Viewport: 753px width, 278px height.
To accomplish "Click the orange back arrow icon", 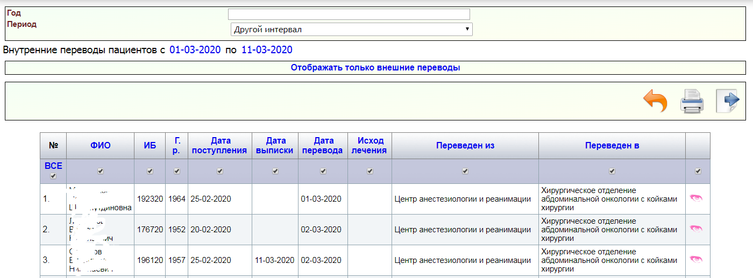I will coord(655,101).
